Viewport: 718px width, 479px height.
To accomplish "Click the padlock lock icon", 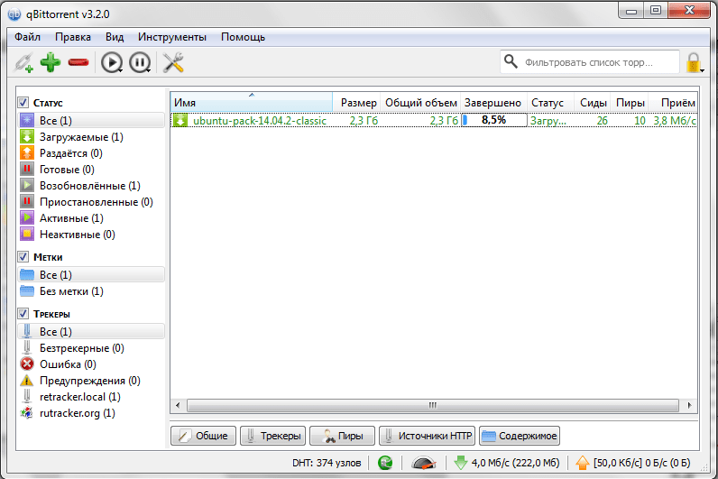I will pyautogui.click(x=694, y=62).
